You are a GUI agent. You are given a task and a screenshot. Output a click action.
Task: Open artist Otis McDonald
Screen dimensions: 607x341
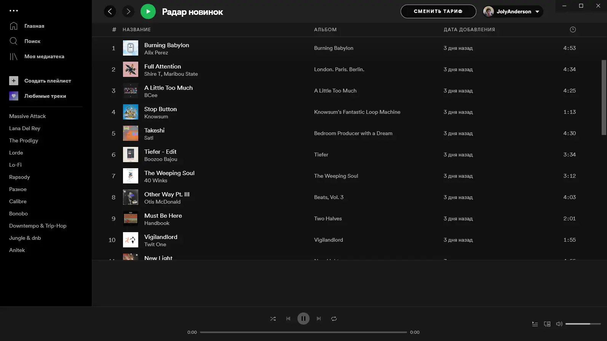pos(163,202)
